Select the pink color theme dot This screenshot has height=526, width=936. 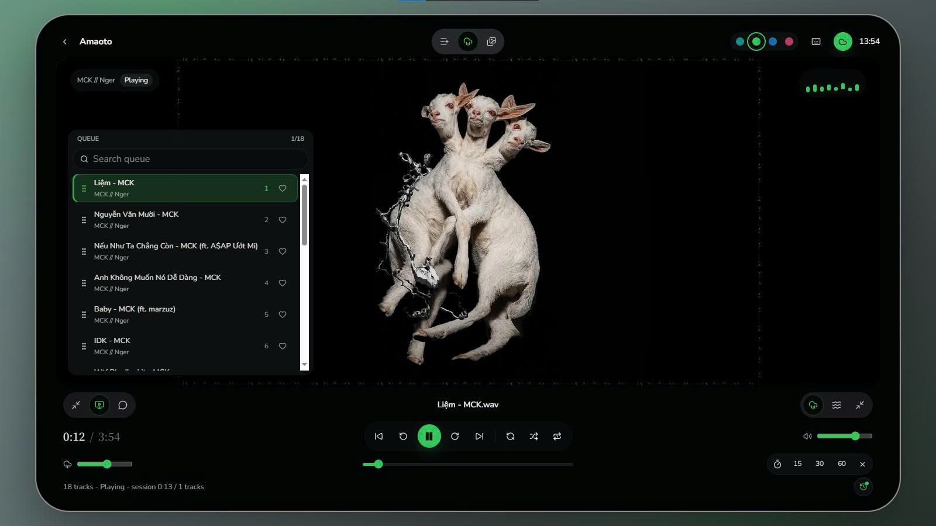789,41
